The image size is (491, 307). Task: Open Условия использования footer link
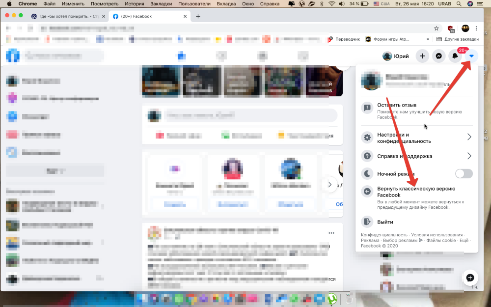point(437,235)
